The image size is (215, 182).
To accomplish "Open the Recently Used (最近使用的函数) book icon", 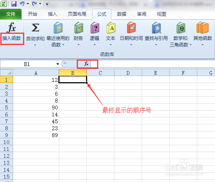I will coord(58,28).
